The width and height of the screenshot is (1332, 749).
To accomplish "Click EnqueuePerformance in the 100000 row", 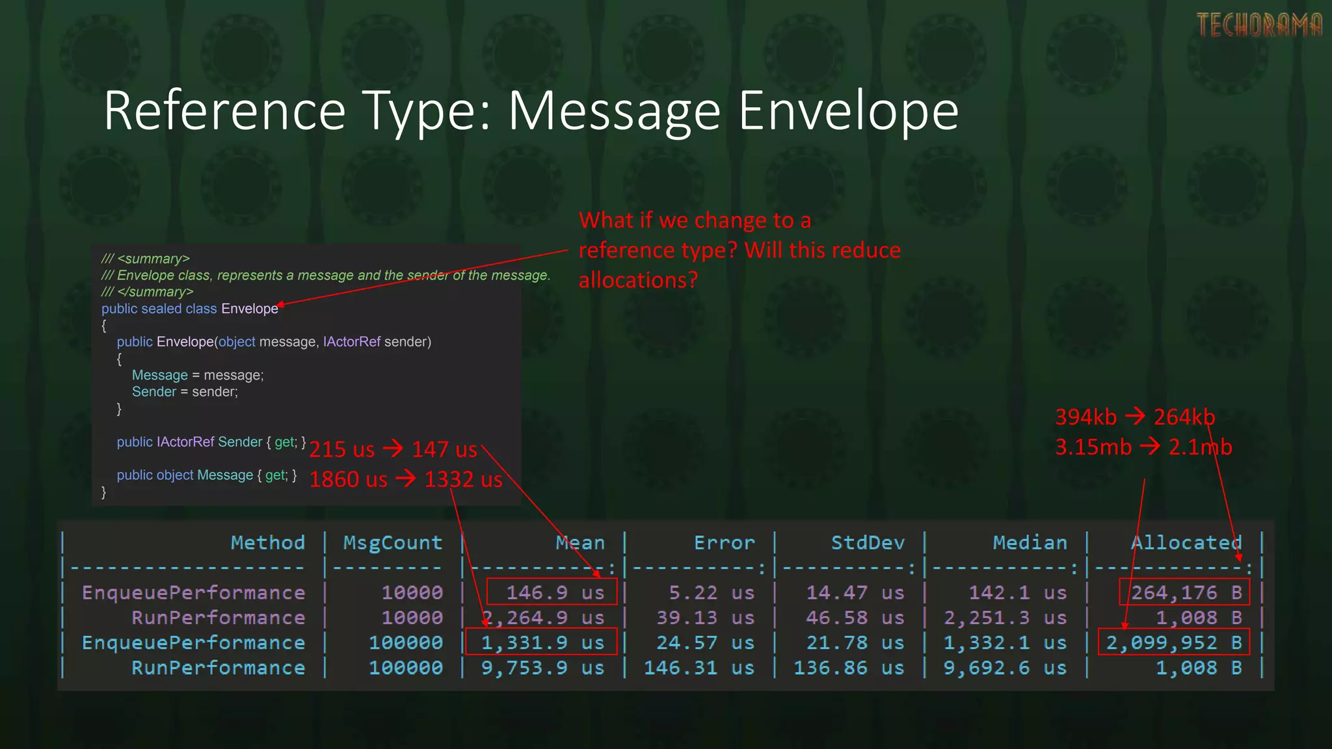I will pyautogui.click(x=193, y=643).
